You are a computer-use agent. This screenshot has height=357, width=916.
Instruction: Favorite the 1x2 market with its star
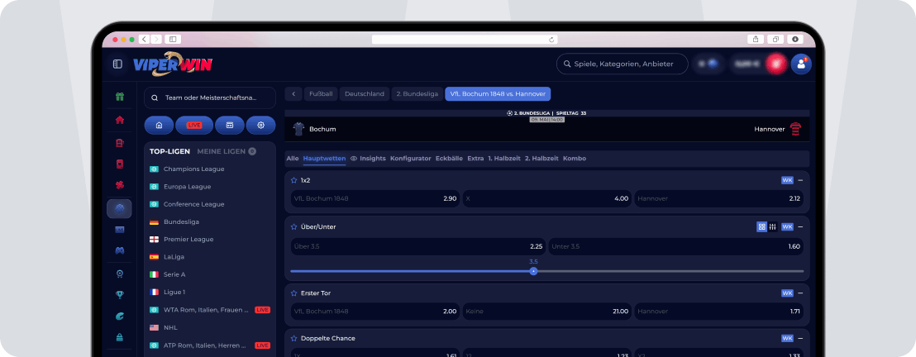(293, 180)
